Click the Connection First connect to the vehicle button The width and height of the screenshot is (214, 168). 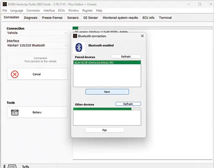click(37, 60)
